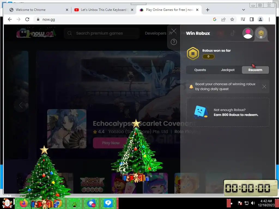Image resolution: width=279 pixels, height=209 pixels.
Task: Click the now.gg address bar URL
Action: point(48,20)
